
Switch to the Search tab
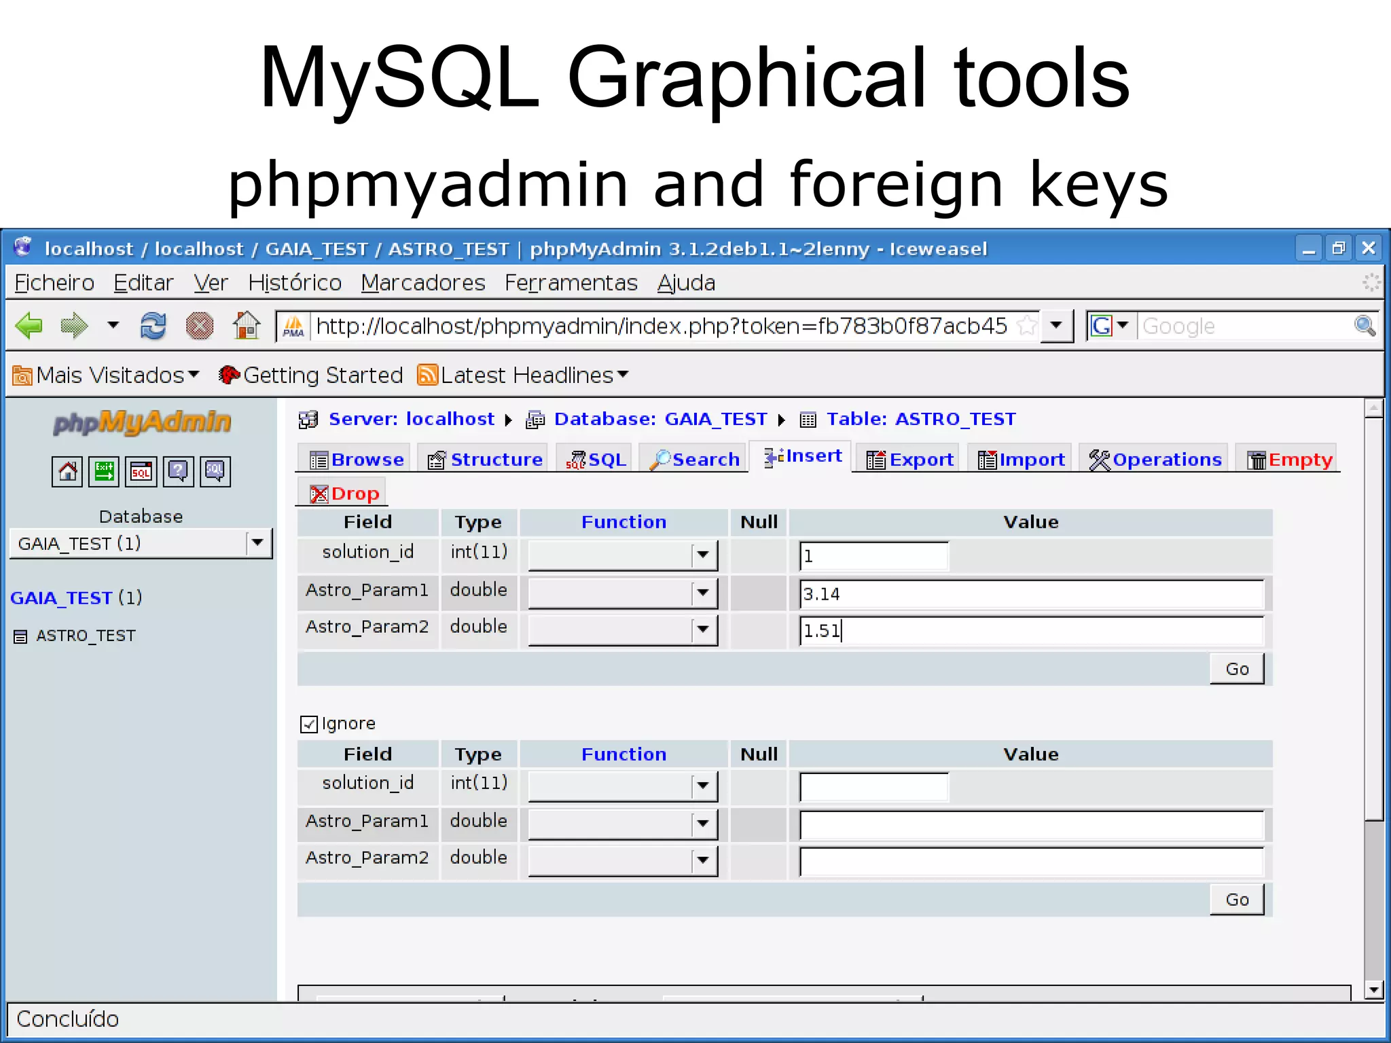click(x=693, y=460)
